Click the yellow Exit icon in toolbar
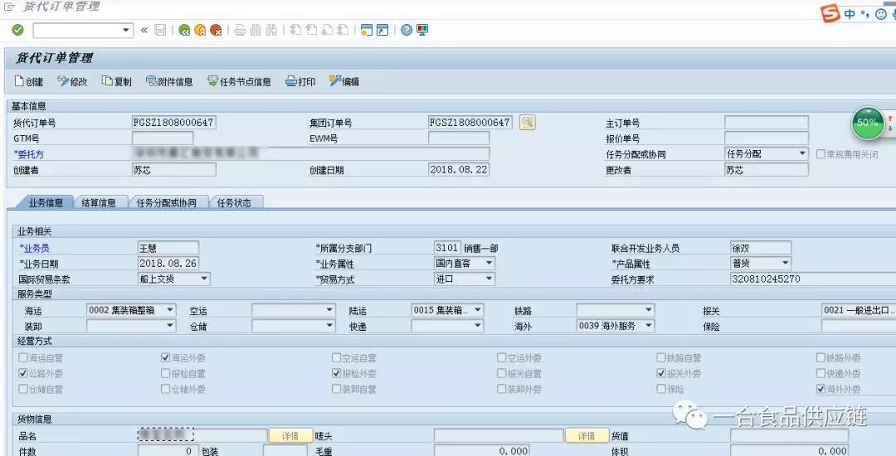This screenshot has width=896, height=456. [200, 30]
